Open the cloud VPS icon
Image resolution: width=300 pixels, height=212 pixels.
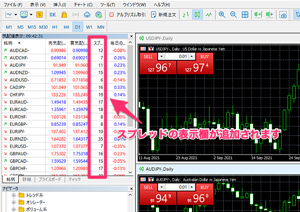pyautogui.click(x=87, y=15)
